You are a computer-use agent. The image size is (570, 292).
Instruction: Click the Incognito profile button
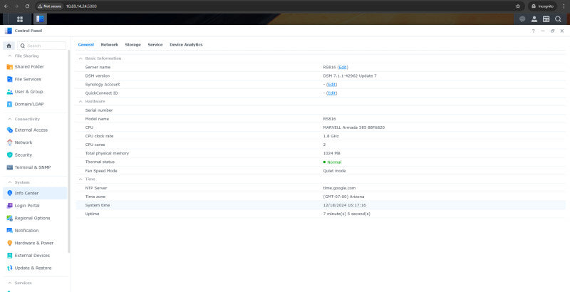(x=542, y=6)
